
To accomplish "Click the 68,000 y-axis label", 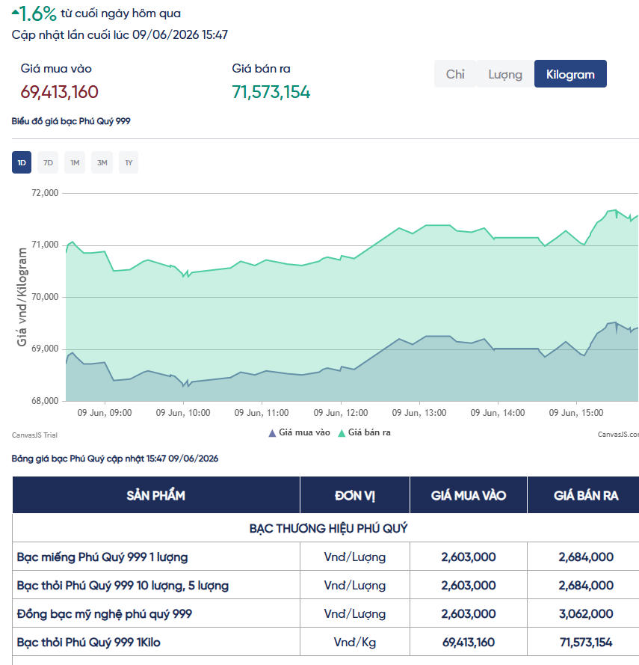I will click(x=45, y=401).
